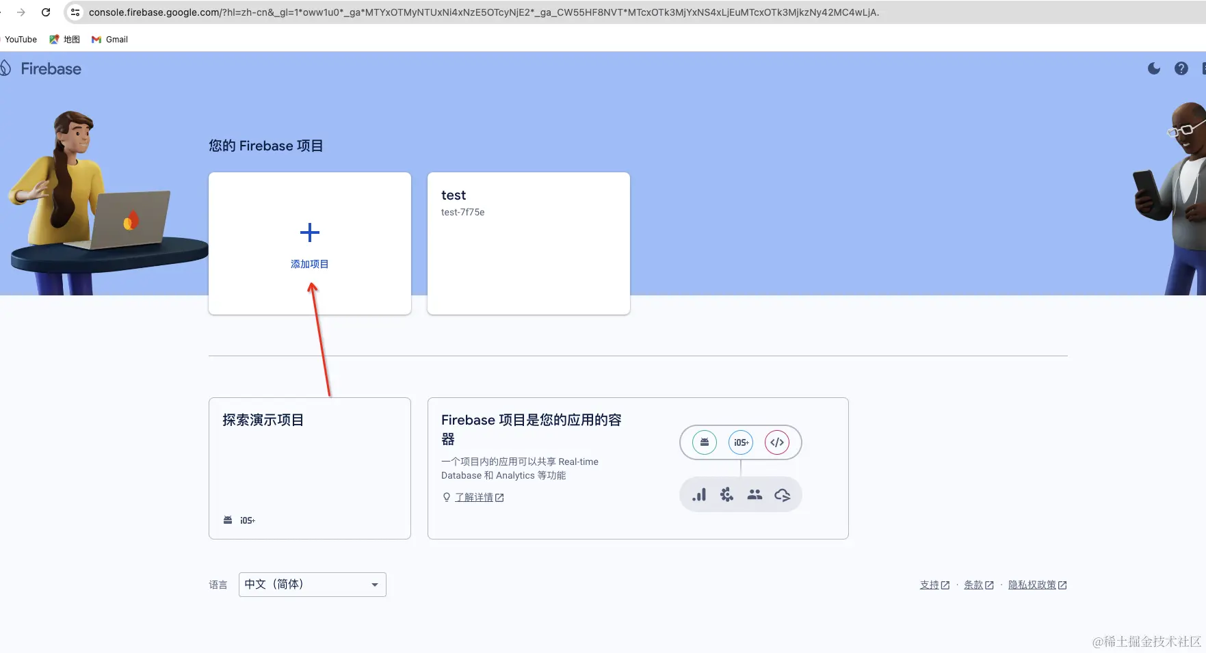Click the analytics bar chart icon
This screenshot has width=1206, height=653.
click(699, 494)
